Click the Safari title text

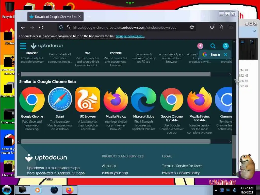pos(60,116)
